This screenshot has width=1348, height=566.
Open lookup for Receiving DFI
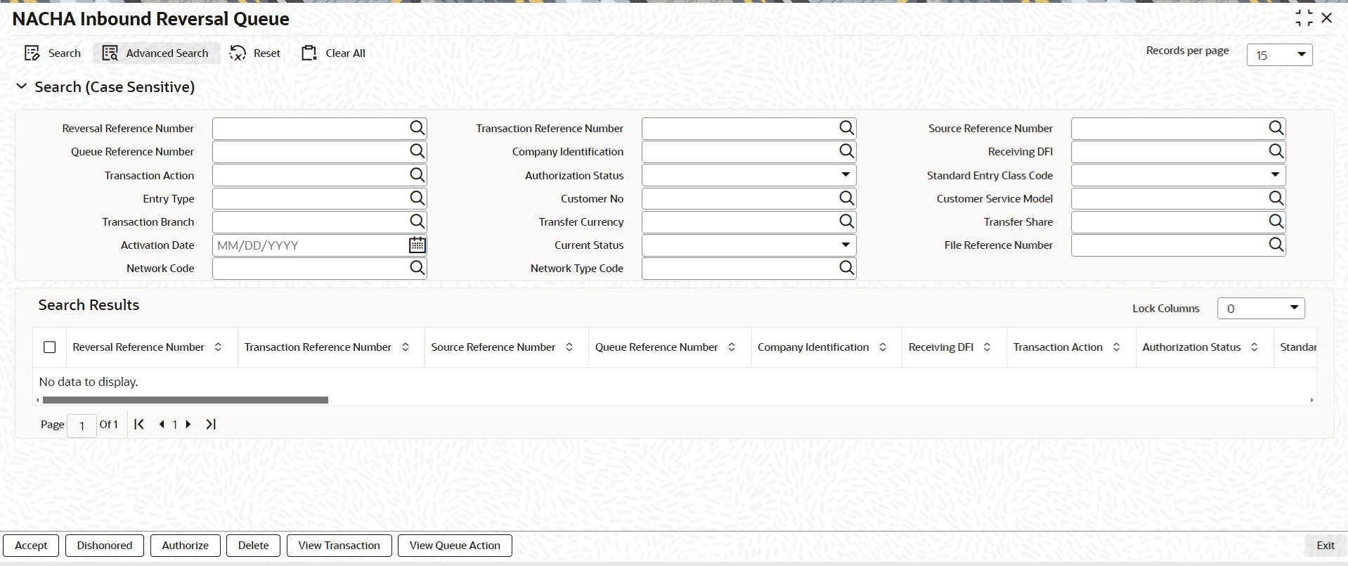(1276, 151)
